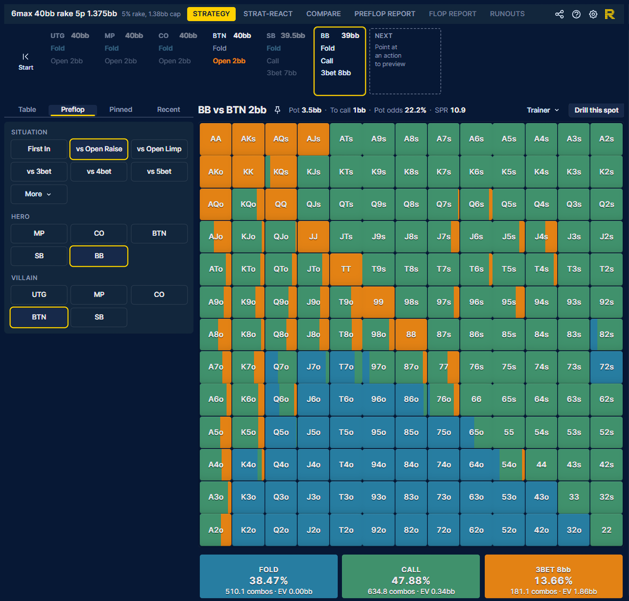Viewport: 629px width, 601px height.
Task: Choose BTN as hero position
Action: click(x=159, y=233)
